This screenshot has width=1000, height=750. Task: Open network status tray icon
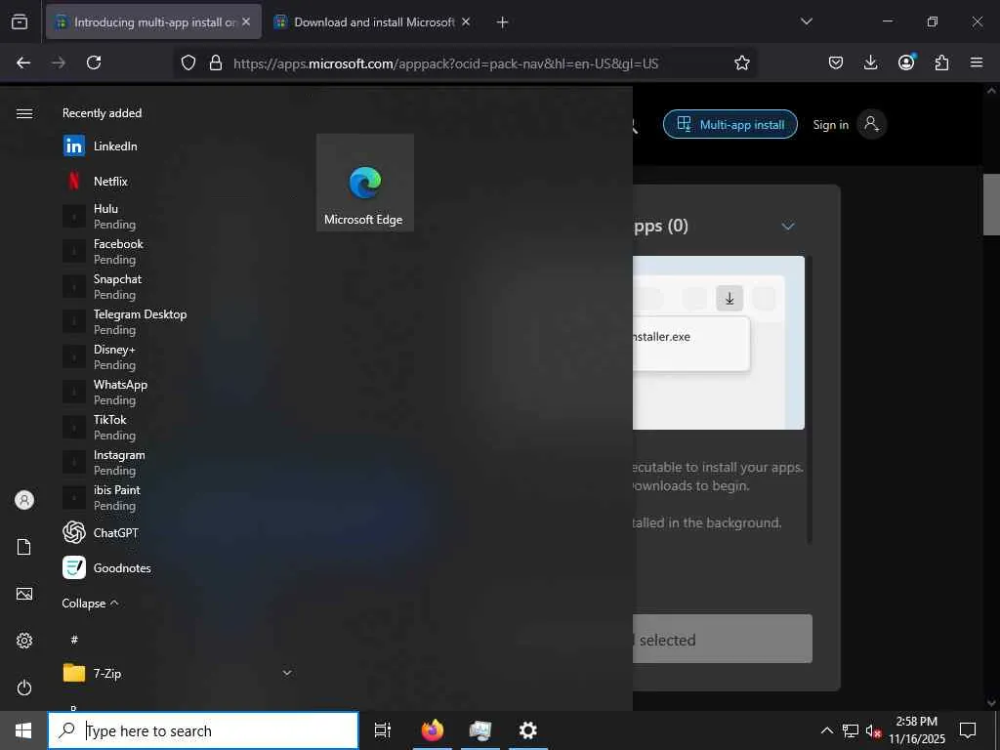click(x=851, y=730)
